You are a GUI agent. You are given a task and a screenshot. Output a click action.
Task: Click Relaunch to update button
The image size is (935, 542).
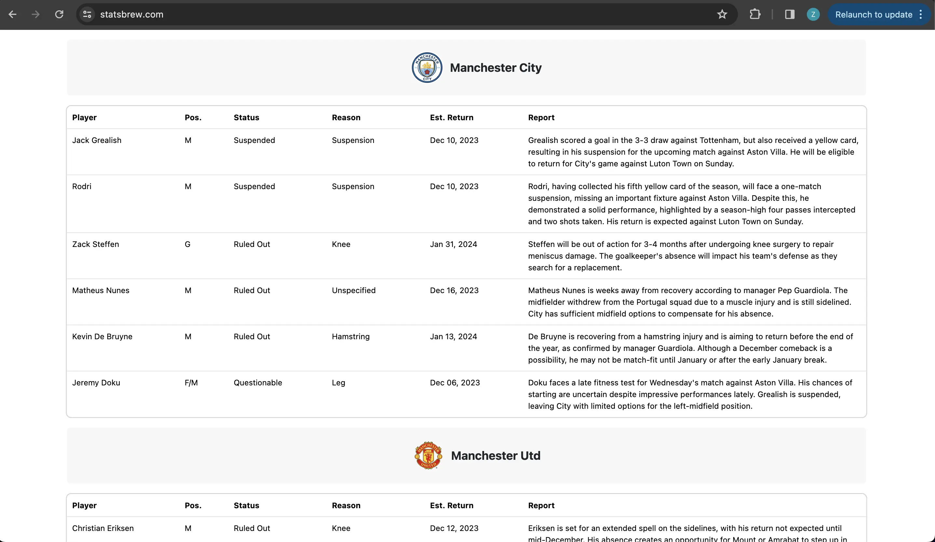(x=874, y=14)
